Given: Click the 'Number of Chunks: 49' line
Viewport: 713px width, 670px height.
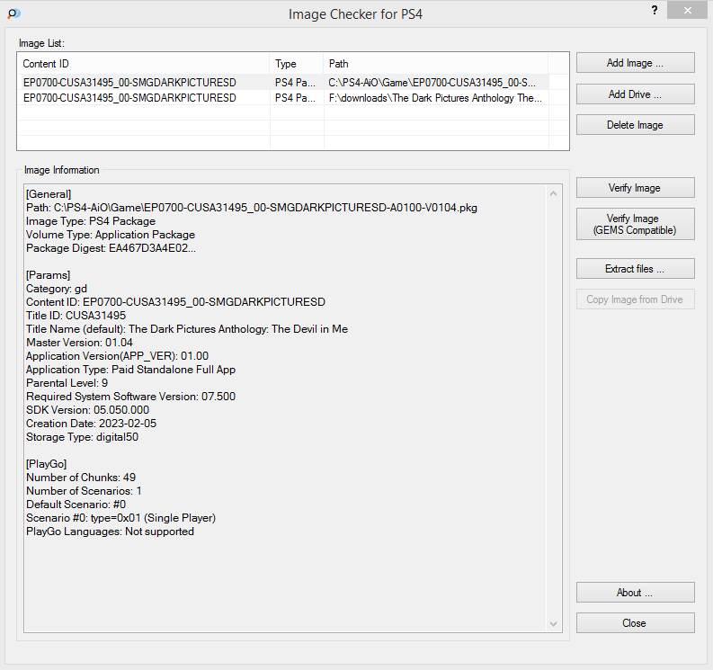Looking at the screenshot, I should coord(81,478).
